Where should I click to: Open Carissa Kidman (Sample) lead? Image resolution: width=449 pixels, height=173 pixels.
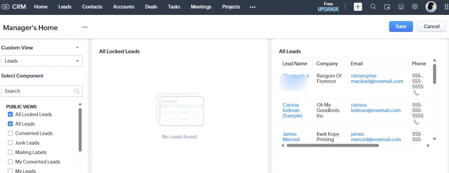[292, 110]
